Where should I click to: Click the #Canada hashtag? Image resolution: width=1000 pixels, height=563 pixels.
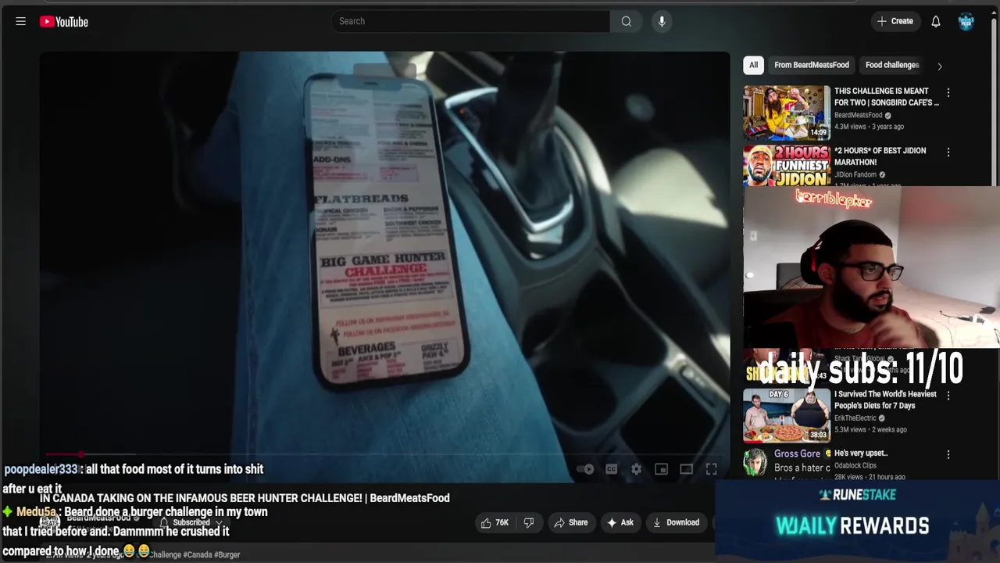198,554
